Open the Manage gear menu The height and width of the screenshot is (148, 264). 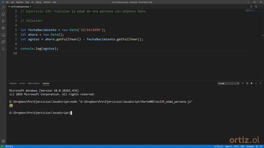click(3, 141)
